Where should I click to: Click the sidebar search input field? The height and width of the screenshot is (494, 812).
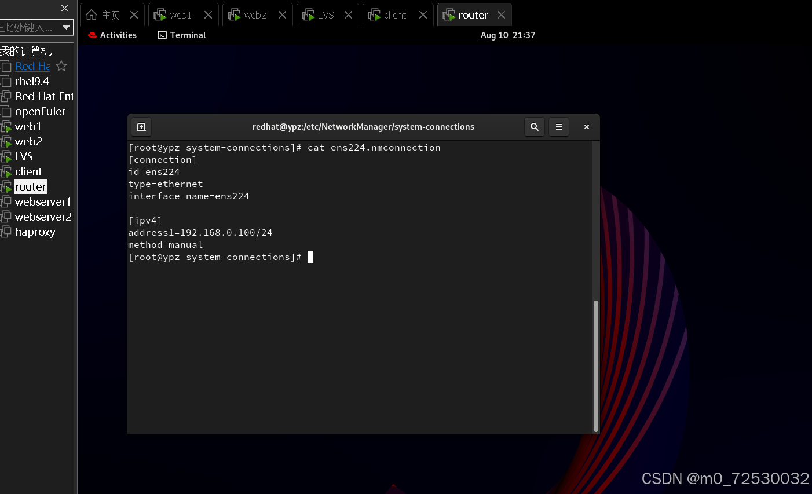(29, 27)
